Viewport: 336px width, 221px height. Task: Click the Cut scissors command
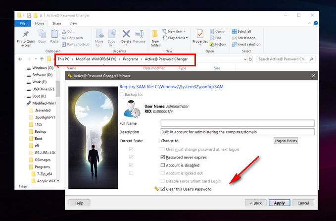[x=67, y=31]
